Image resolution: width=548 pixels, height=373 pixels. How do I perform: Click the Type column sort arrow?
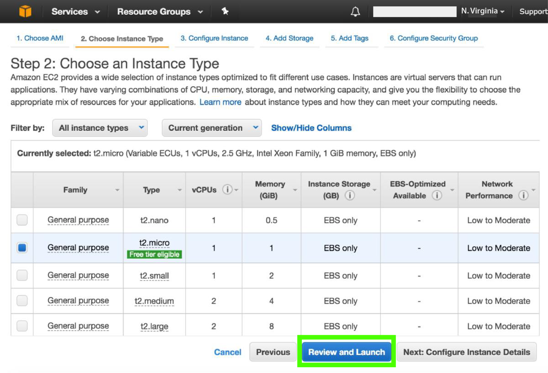coord(180,190)
